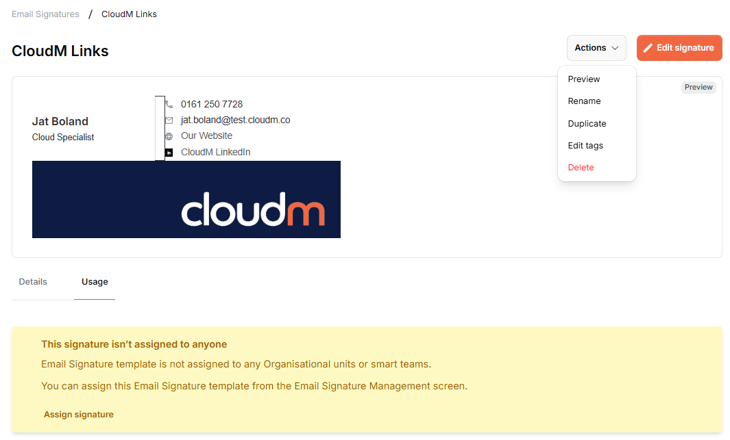Screen dimensions: 730x440
Task: Open the CloudM LinkedIn link
Action: 215,152
